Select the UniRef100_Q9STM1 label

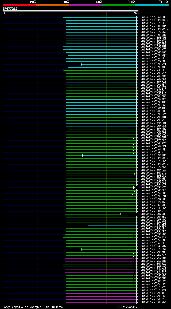153,117
